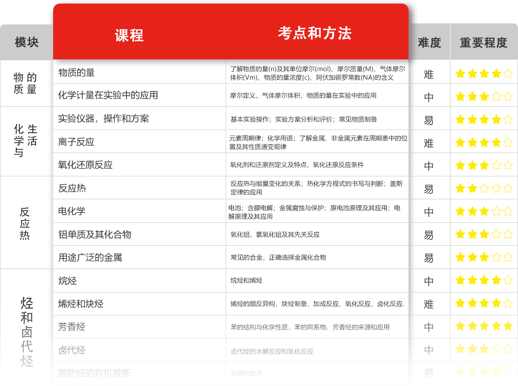The image size is (518, 386).
Task: Click the 烷烃和烯烃 description text
Action: [x=246, y=280]
